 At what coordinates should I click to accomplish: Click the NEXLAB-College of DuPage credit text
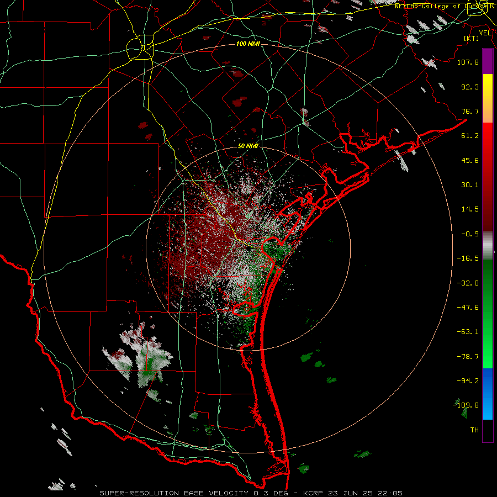[x=444, y=6]
